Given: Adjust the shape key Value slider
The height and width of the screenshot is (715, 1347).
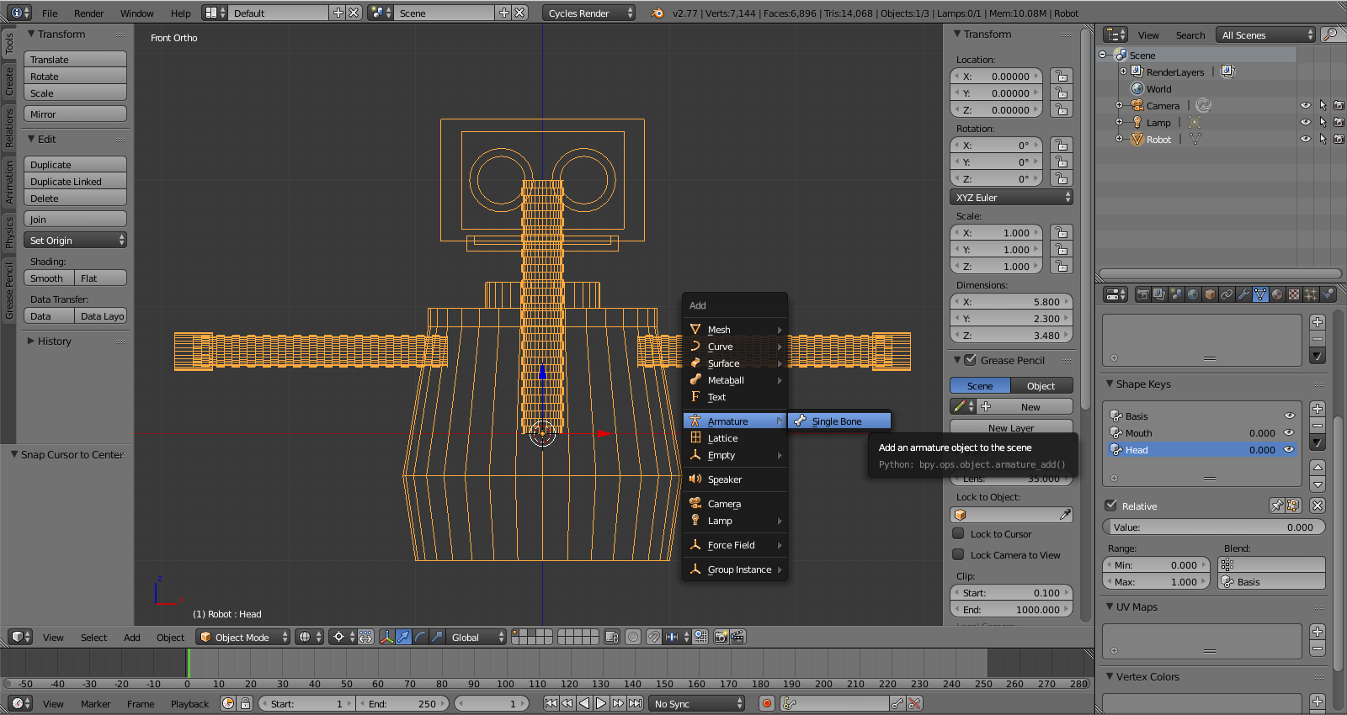Looking at the screenshot, I should (x=1214, y=527).
